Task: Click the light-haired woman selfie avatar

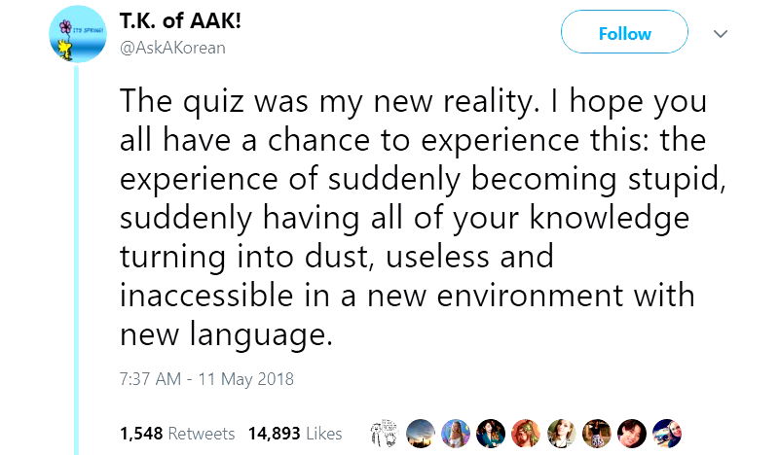Action: tap(562, 433)
